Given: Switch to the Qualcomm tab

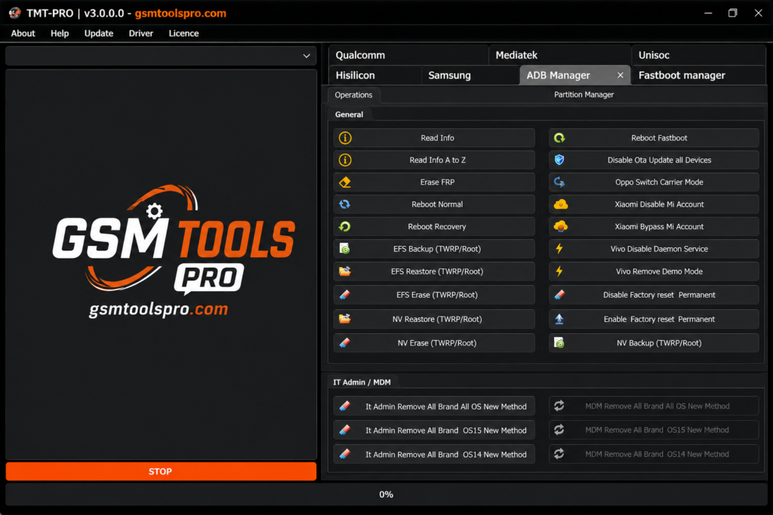Looking at the screenshot, I should pyautogui.click(x=408, y=55).
